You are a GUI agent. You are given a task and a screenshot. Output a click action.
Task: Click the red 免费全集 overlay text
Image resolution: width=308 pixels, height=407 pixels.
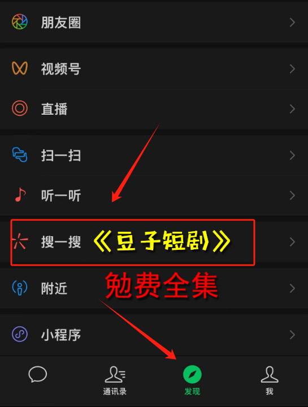(x=162, y=285)
